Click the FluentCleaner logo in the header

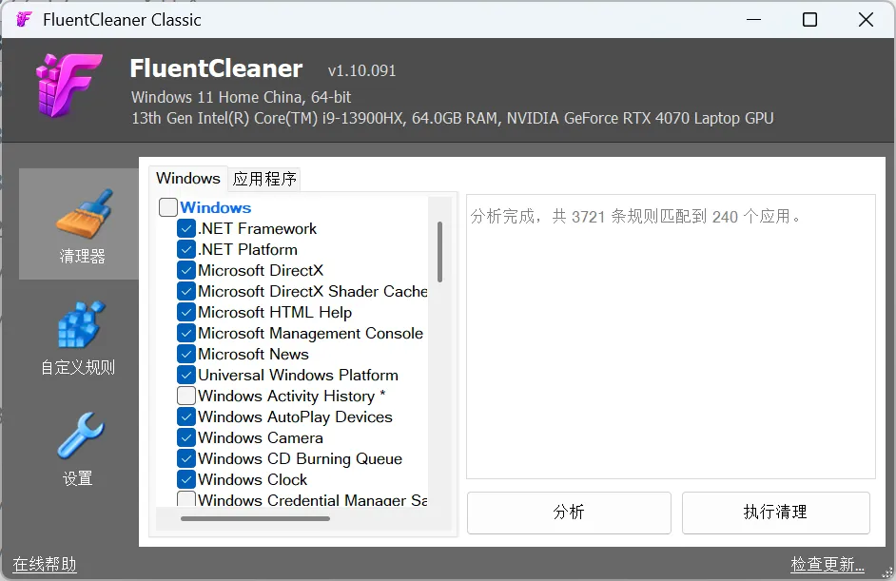68,86
